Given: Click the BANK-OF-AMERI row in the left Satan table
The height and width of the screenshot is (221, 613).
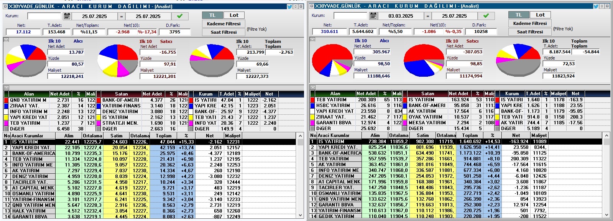Looking at the screenshot, I should (x=142, y=100).
